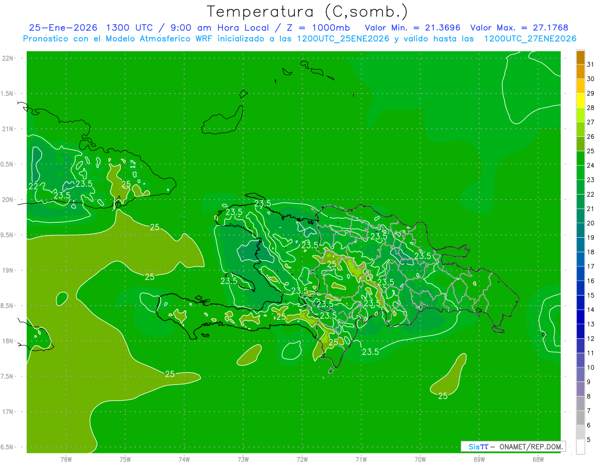
Task: Click the "22N" latitude axis label
Action: (x=8, y=58)
